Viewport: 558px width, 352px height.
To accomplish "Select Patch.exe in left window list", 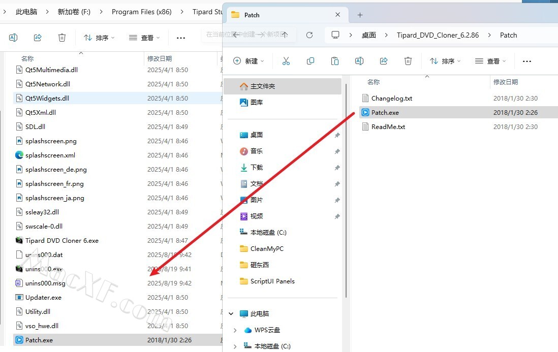I will pyautogui.click(x=118, y=340).
